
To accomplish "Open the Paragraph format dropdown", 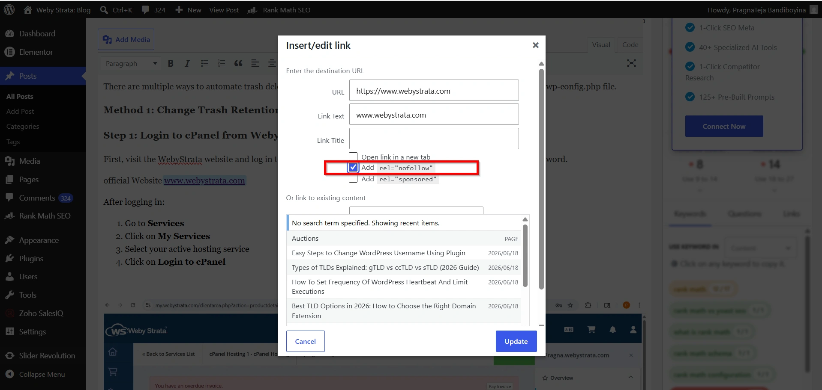I will (x=131, y=63).
